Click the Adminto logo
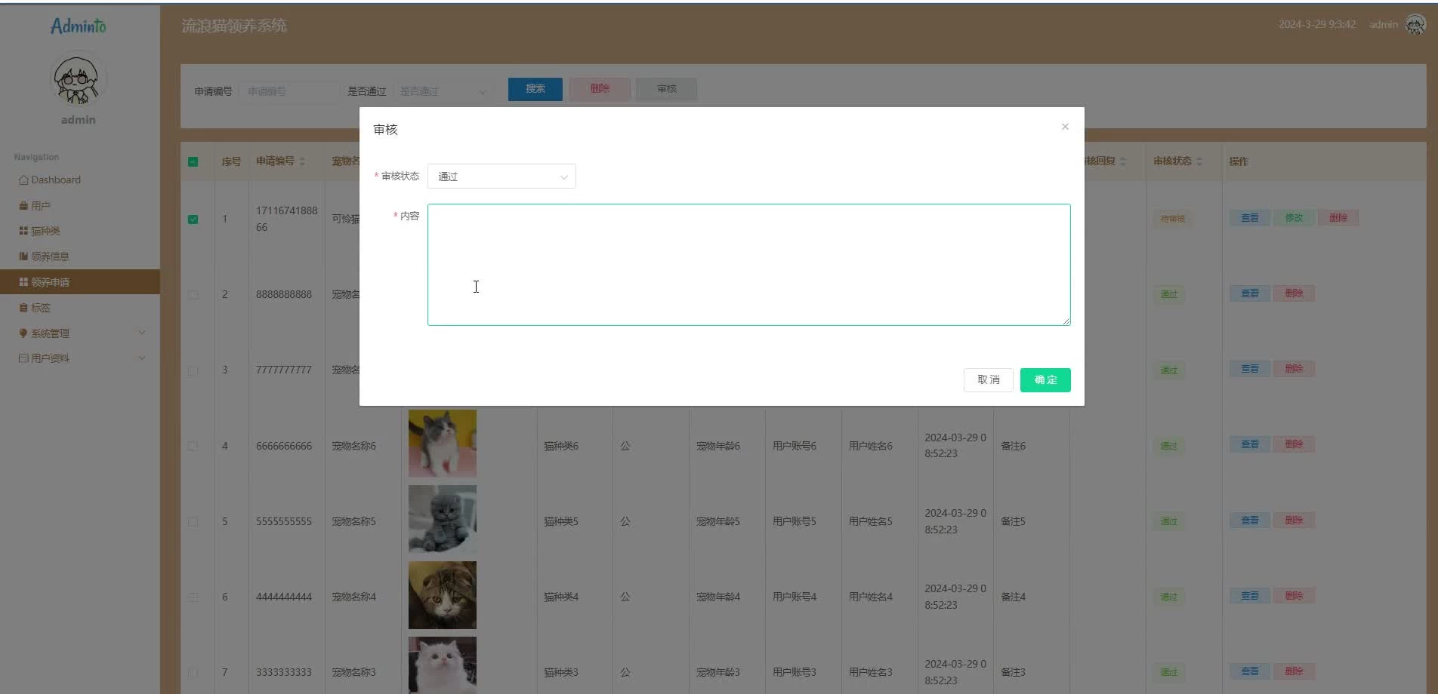 coord(79,26)
